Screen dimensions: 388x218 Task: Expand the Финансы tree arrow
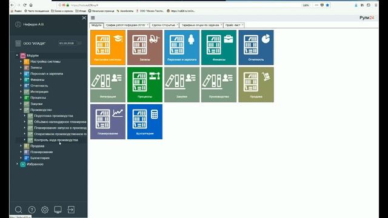pyautogui.click(x=21, y=79)
